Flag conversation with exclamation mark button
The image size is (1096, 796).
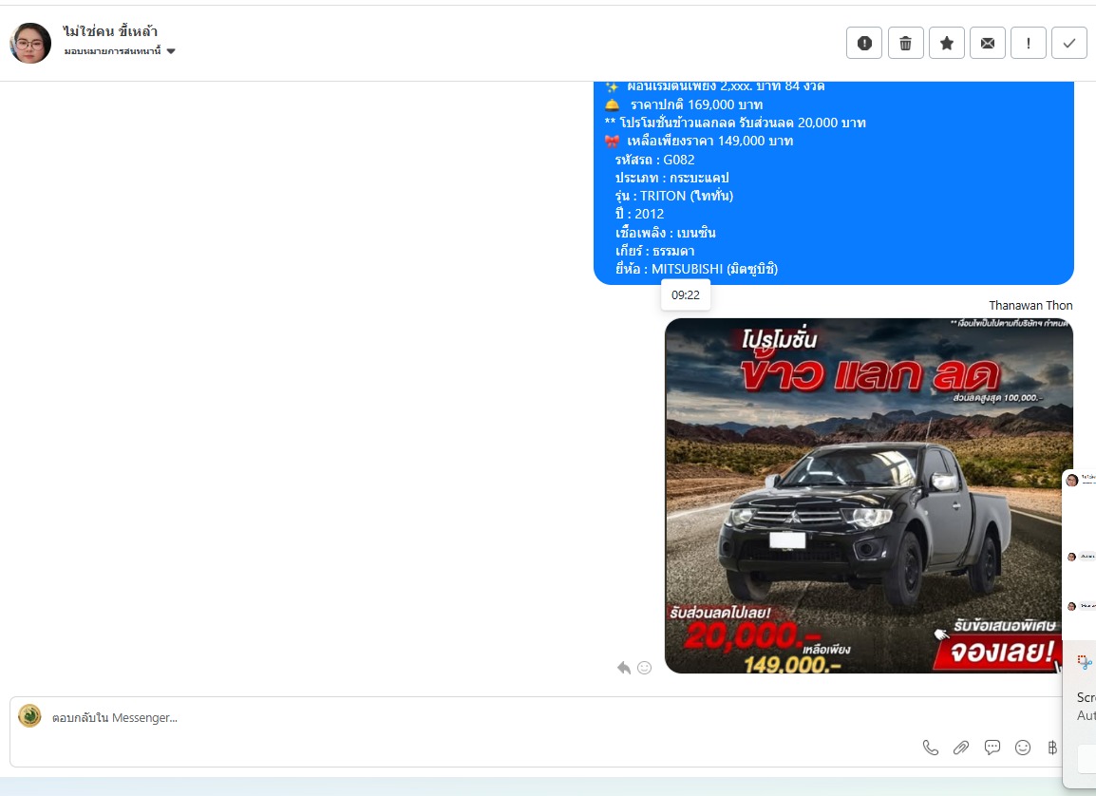1029,44
